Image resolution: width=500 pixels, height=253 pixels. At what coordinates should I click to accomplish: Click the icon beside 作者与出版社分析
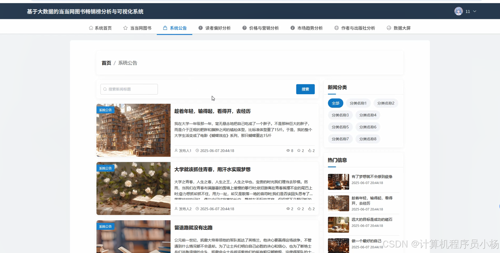coord(336,28)
